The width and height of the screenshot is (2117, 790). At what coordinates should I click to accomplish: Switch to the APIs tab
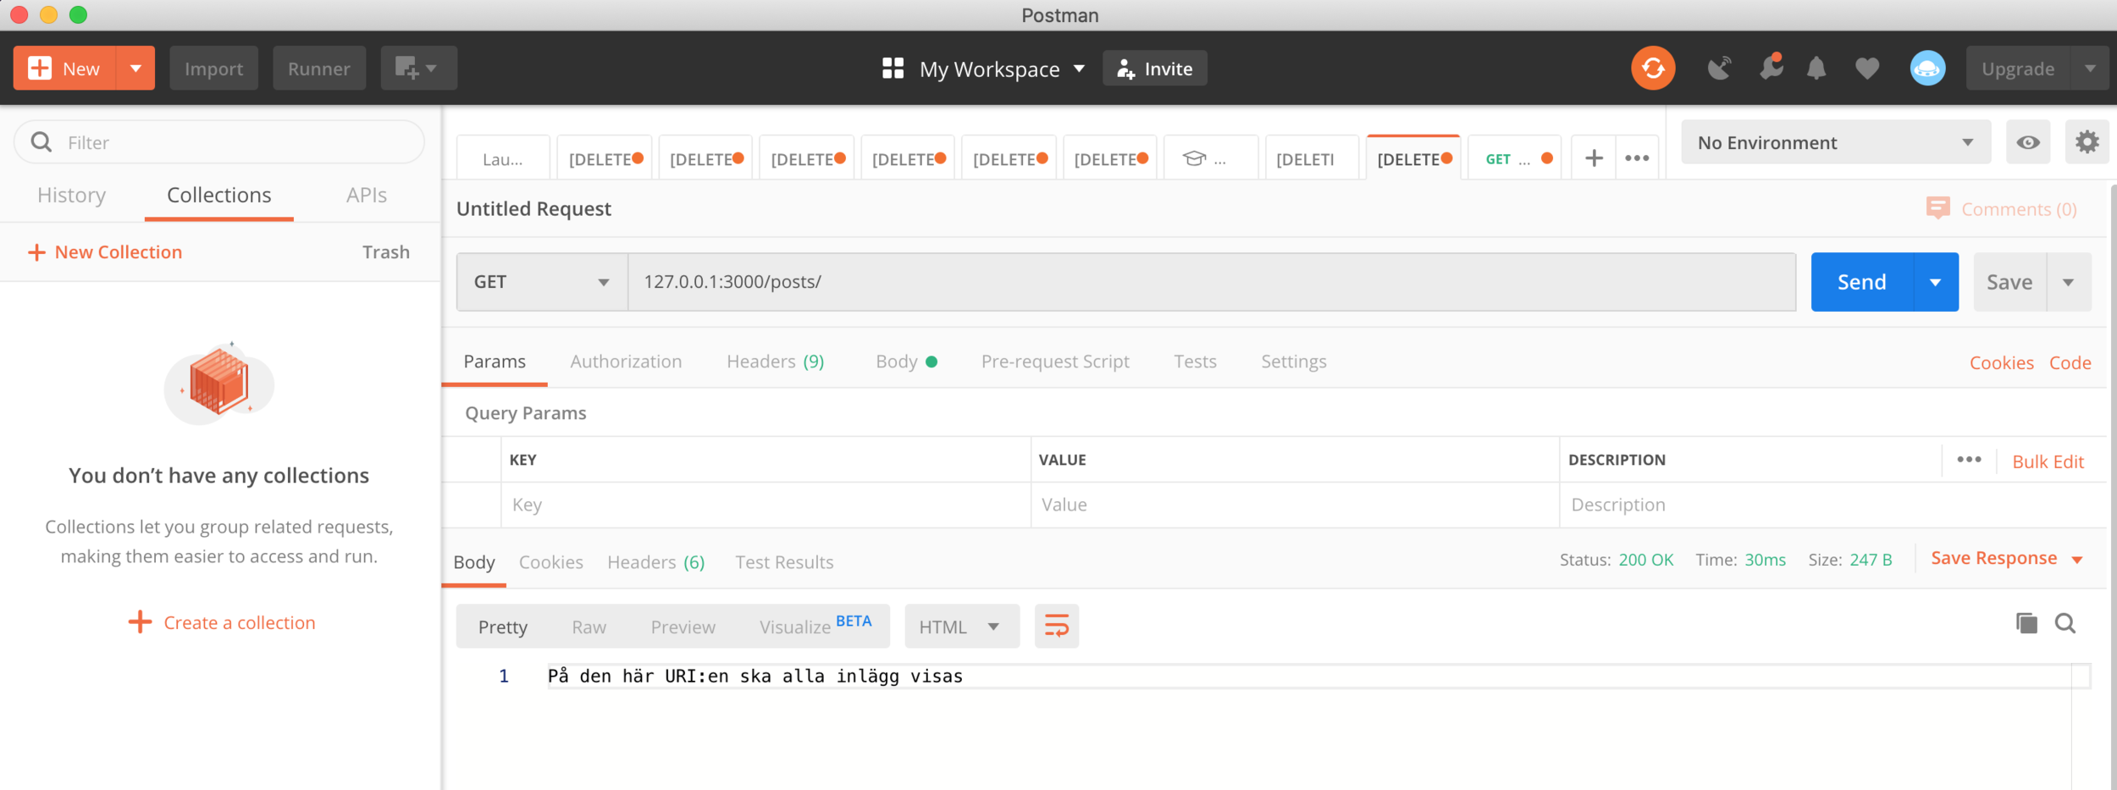[367, 196]
